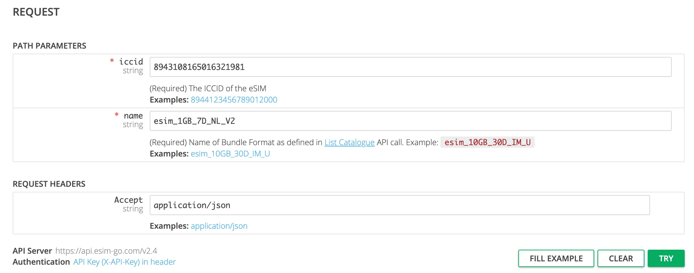Click the PATH PARAMETERS section heading

tap(49, 46)
